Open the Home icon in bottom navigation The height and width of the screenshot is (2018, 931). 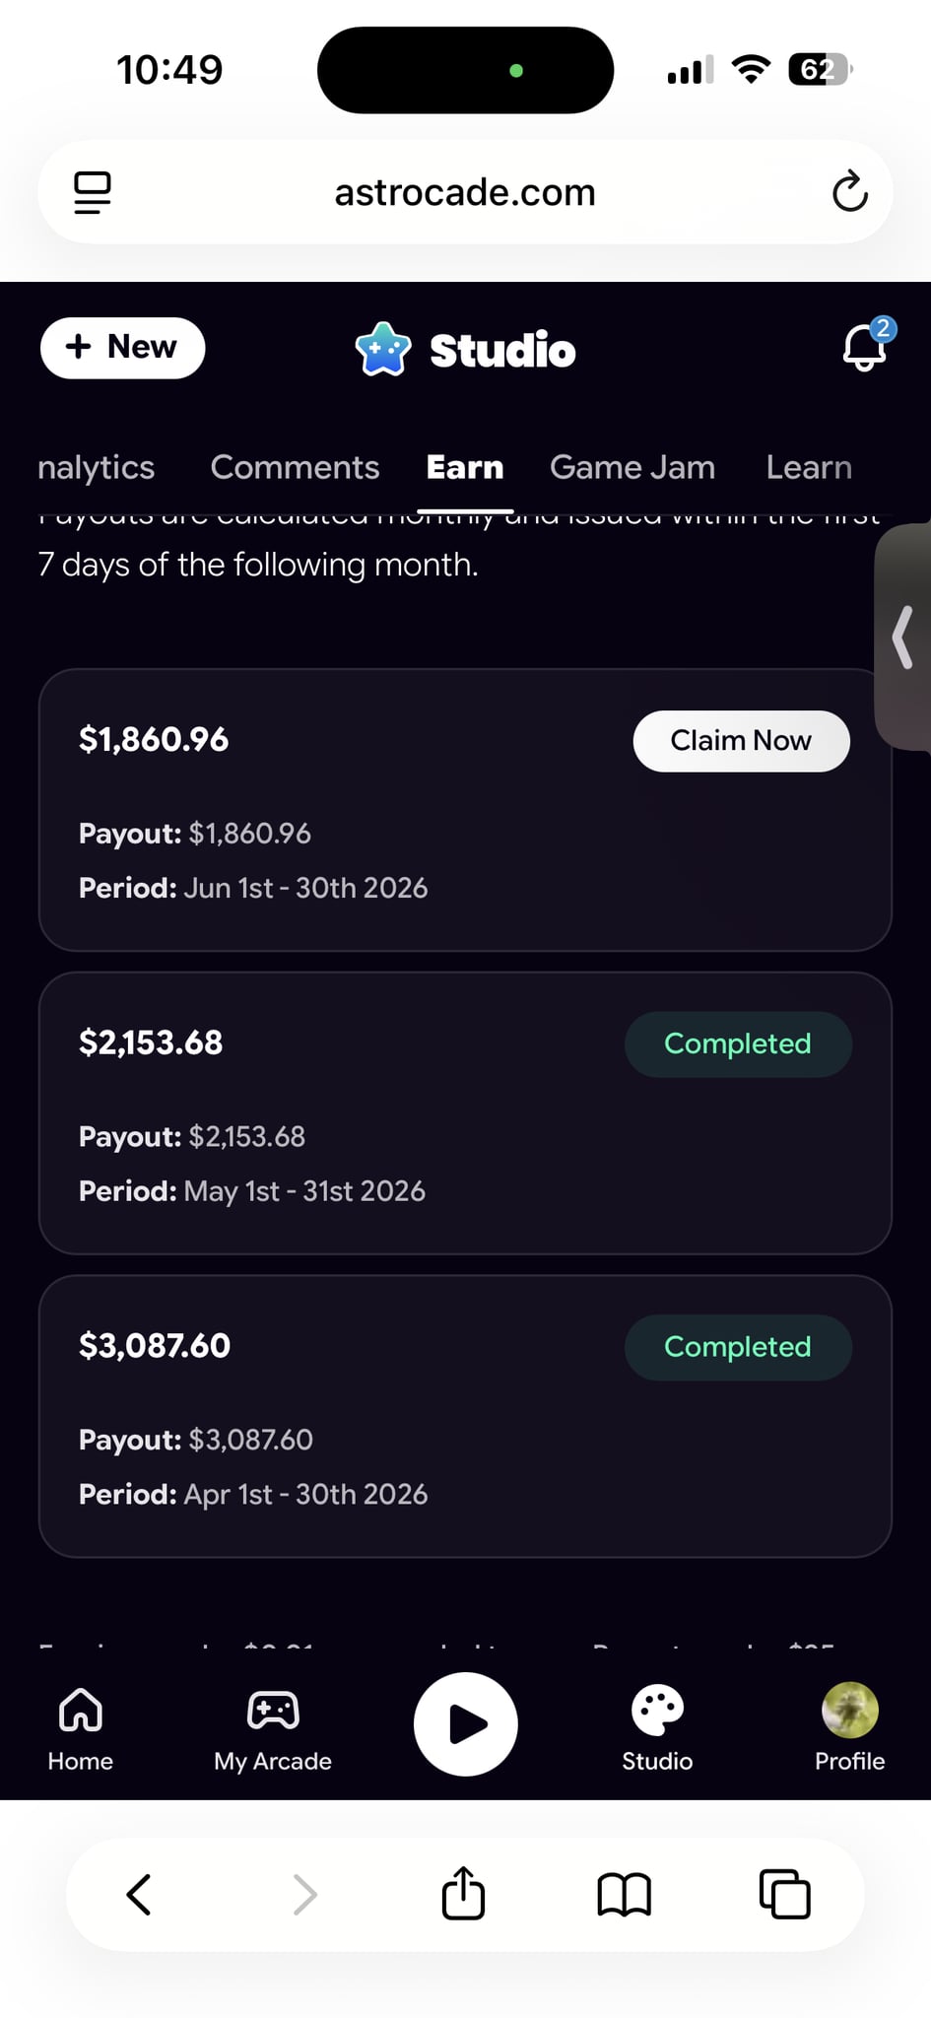[81, 1710]
